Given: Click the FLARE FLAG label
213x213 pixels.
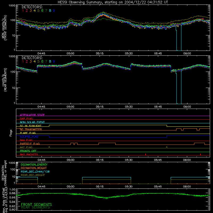Looking at the screenshot, I should pos(28,133).
